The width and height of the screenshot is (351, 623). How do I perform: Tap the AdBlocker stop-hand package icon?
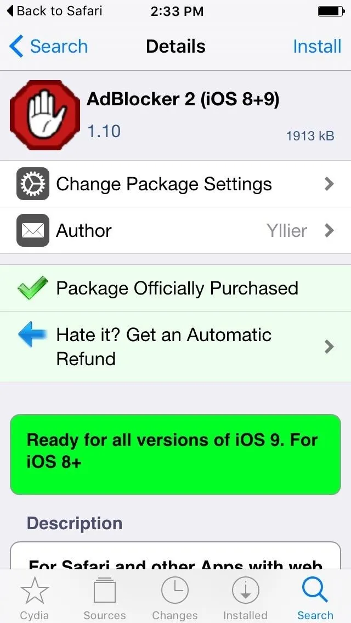[45, 115]
